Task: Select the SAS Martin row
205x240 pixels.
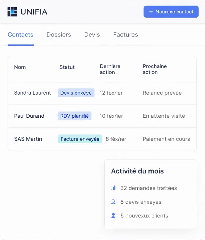Action: (28, 139)
